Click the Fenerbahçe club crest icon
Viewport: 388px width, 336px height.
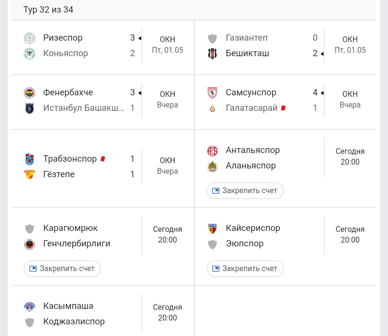30,93
